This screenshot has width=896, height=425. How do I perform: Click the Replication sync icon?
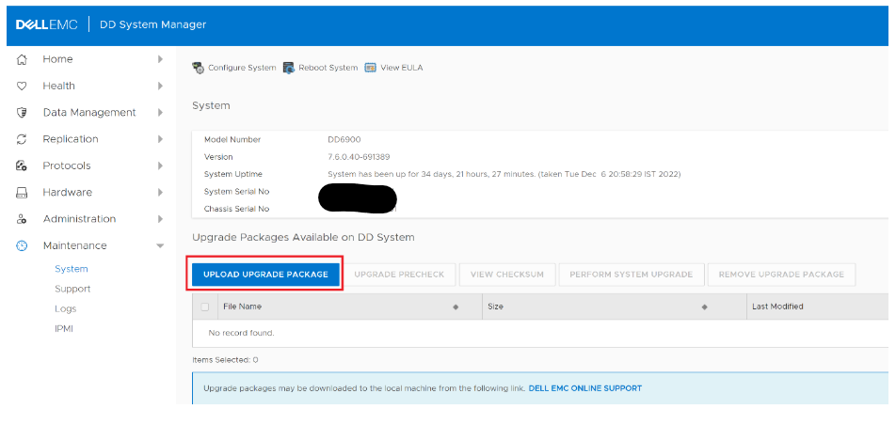22,139
